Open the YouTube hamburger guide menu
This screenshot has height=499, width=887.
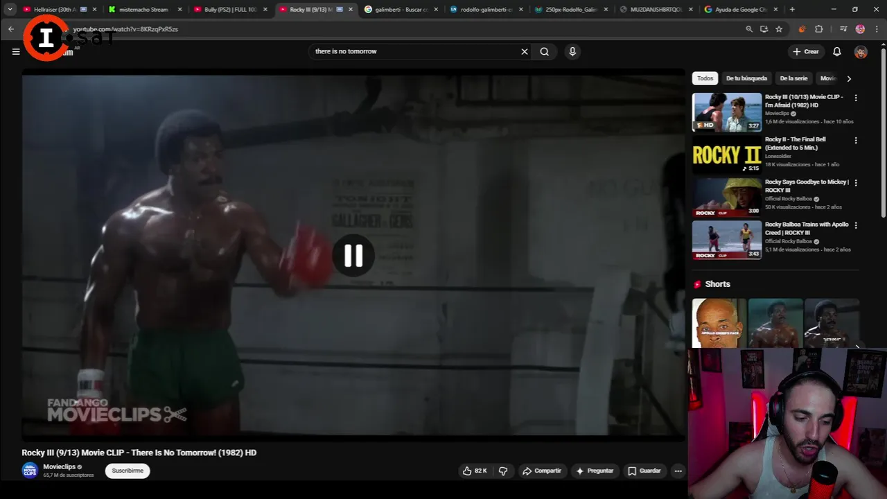(16, 51)
